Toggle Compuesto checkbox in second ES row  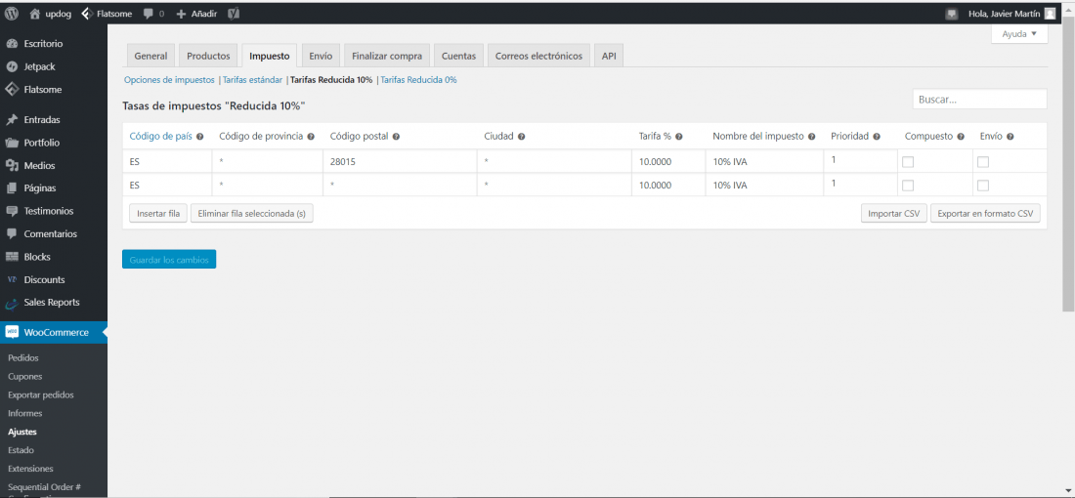click(x=908, y=186)
